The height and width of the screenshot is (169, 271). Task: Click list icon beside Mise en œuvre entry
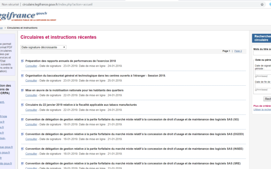pos(22,90)
